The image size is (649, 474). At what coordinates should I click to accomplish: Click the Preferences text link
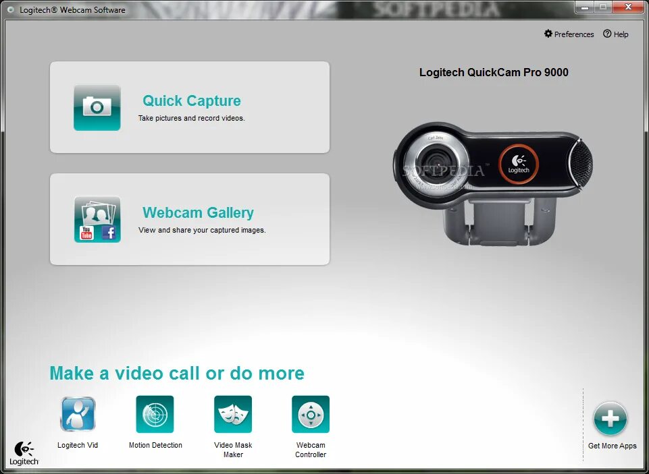pyautogui.click(x=574, y=34)
